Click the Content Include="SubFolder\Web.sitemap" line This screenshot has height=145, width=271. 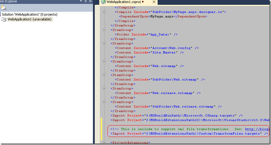click(x=160, y=79)
